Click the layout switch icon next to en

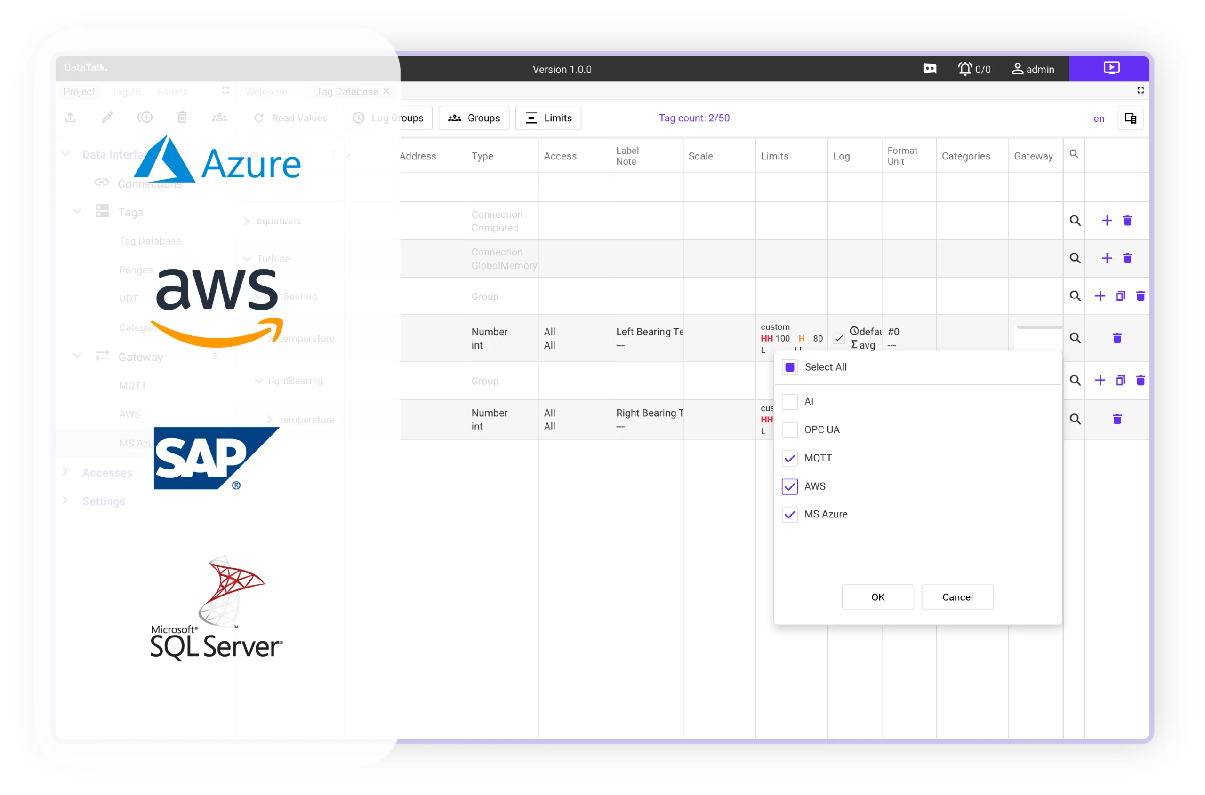pos(1131,118)
